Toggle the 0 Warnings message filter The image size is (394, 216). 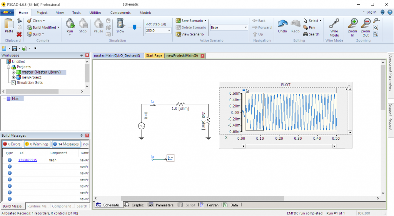point(37,144)
